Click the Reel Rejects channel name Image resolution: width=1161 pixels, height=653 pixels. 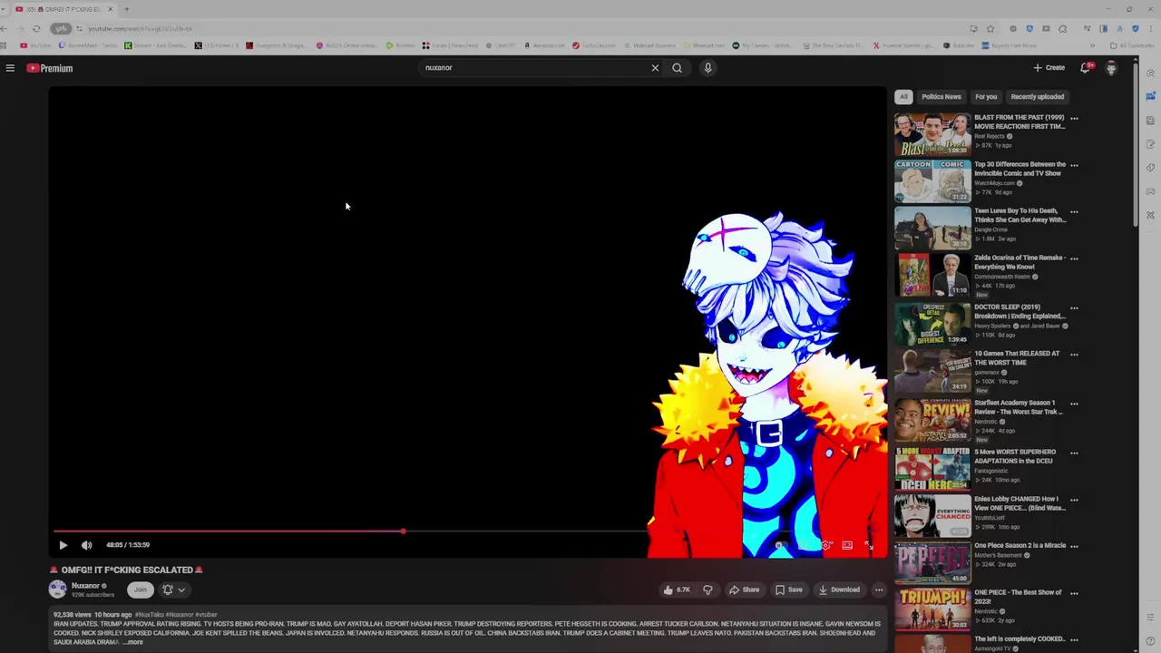[x=990, y=136]
